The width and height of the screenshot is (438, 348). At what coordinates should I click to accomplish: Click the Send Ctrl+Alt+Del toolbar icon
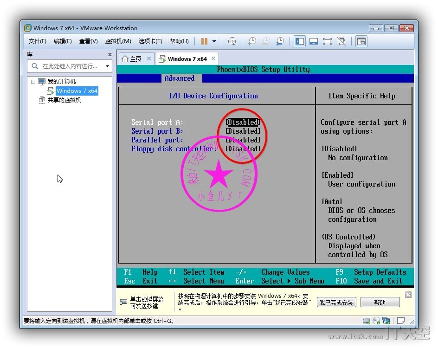[x=232, y=41]
